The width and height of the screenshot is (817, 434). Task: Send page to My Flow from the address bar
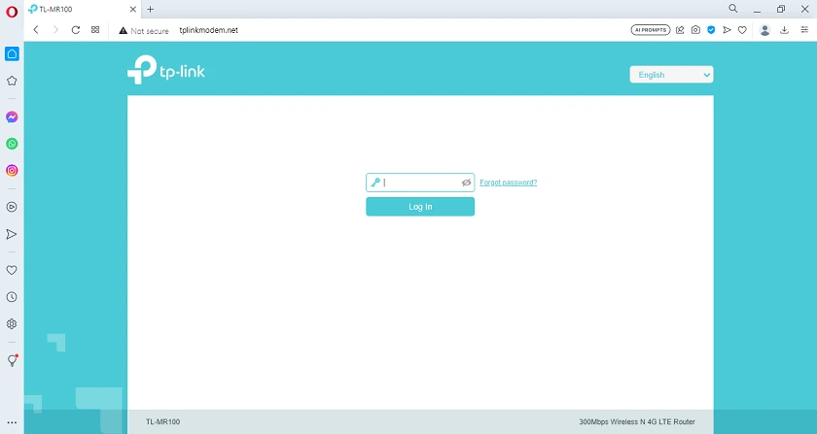(x=727, y=30)
